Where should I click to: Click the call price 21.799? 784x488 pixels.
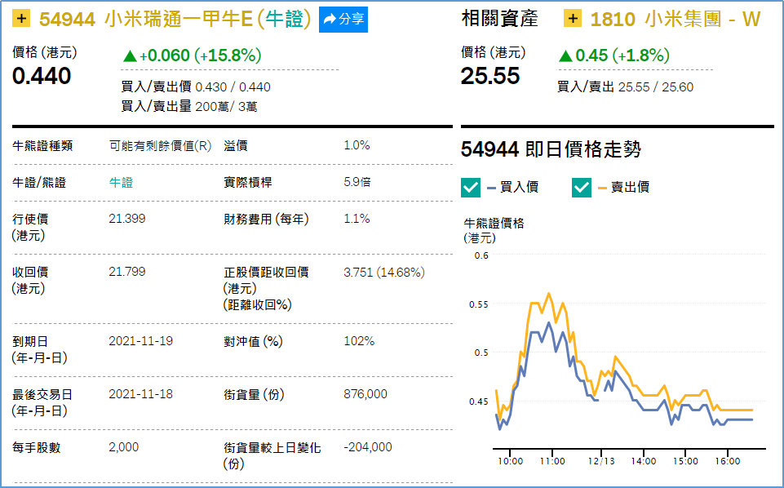127,272
